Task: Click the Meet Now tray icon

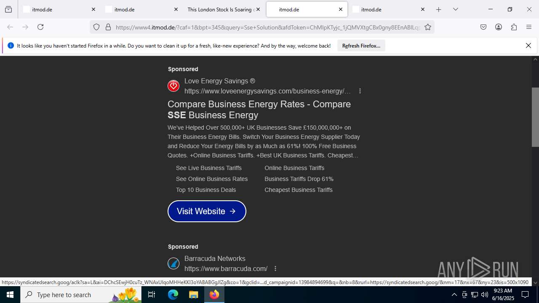Action: (464, 295)
